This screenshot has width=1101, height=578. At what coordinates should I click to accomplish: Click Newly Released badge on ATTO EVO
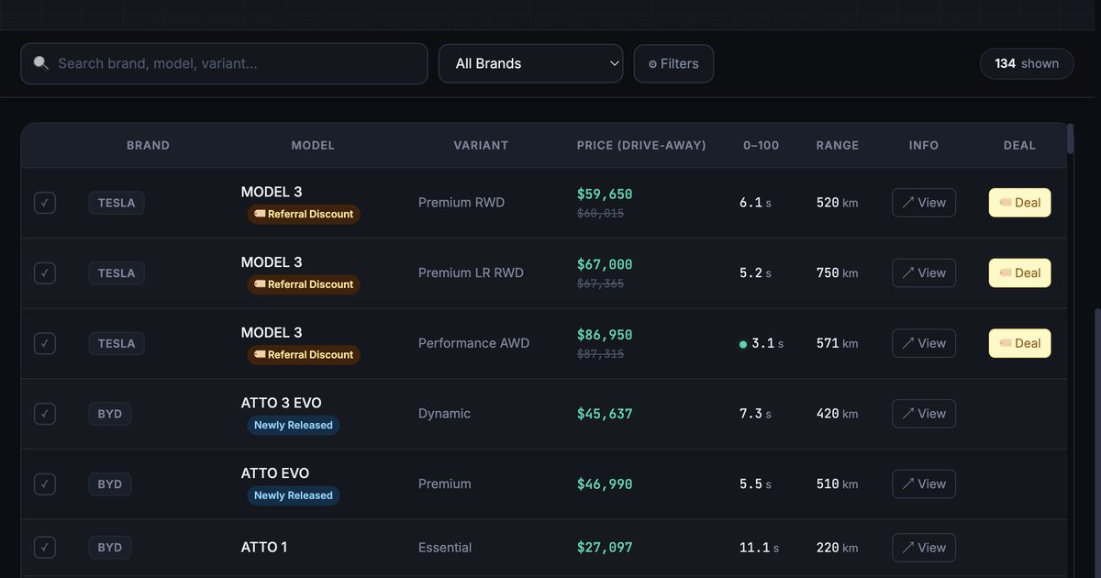coord(294,495)
